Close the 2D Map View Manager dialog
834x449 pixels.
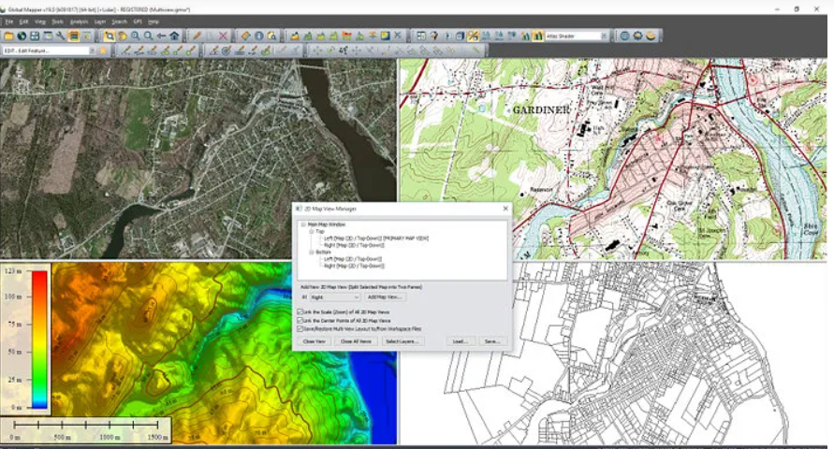(505, 209)
